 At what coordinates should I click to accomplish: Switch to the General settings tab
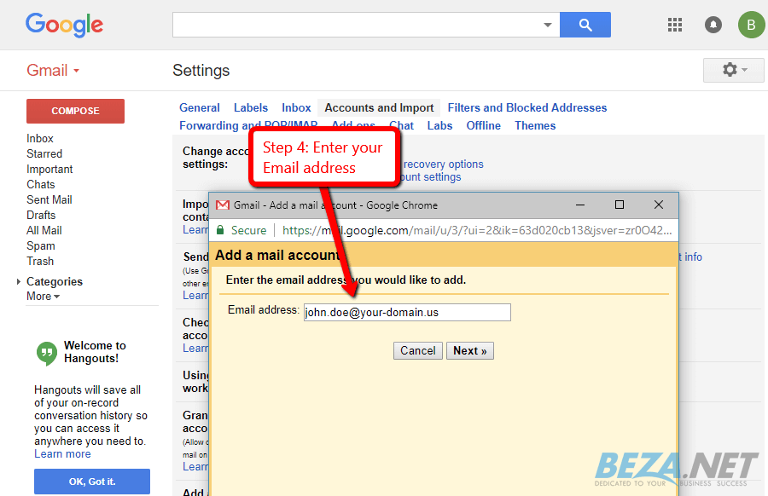[200, 107]
